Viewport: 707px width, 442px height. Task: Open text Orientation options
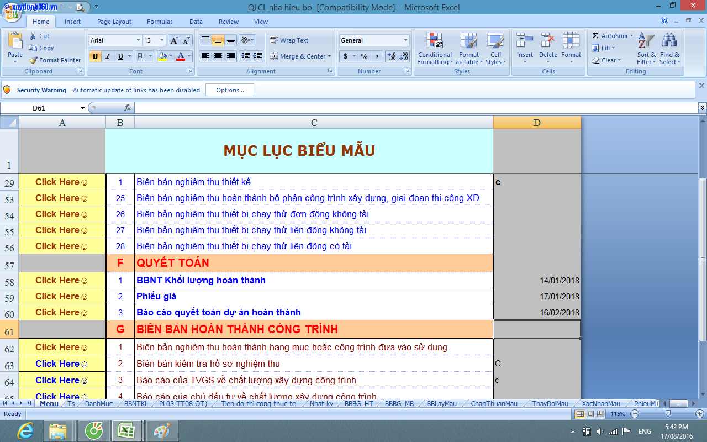pos(247,40)
